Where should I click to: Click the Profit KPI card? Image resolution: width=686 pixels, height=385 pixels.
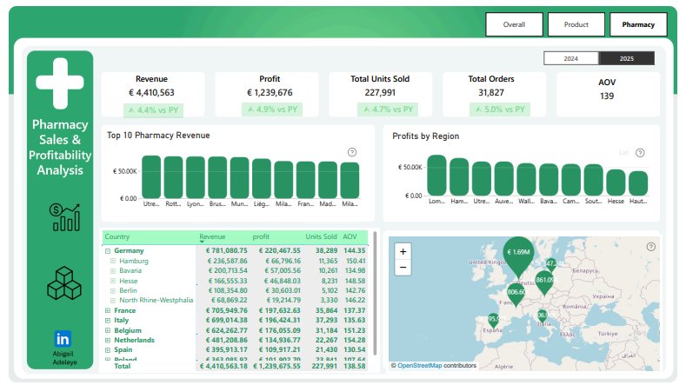267,95
